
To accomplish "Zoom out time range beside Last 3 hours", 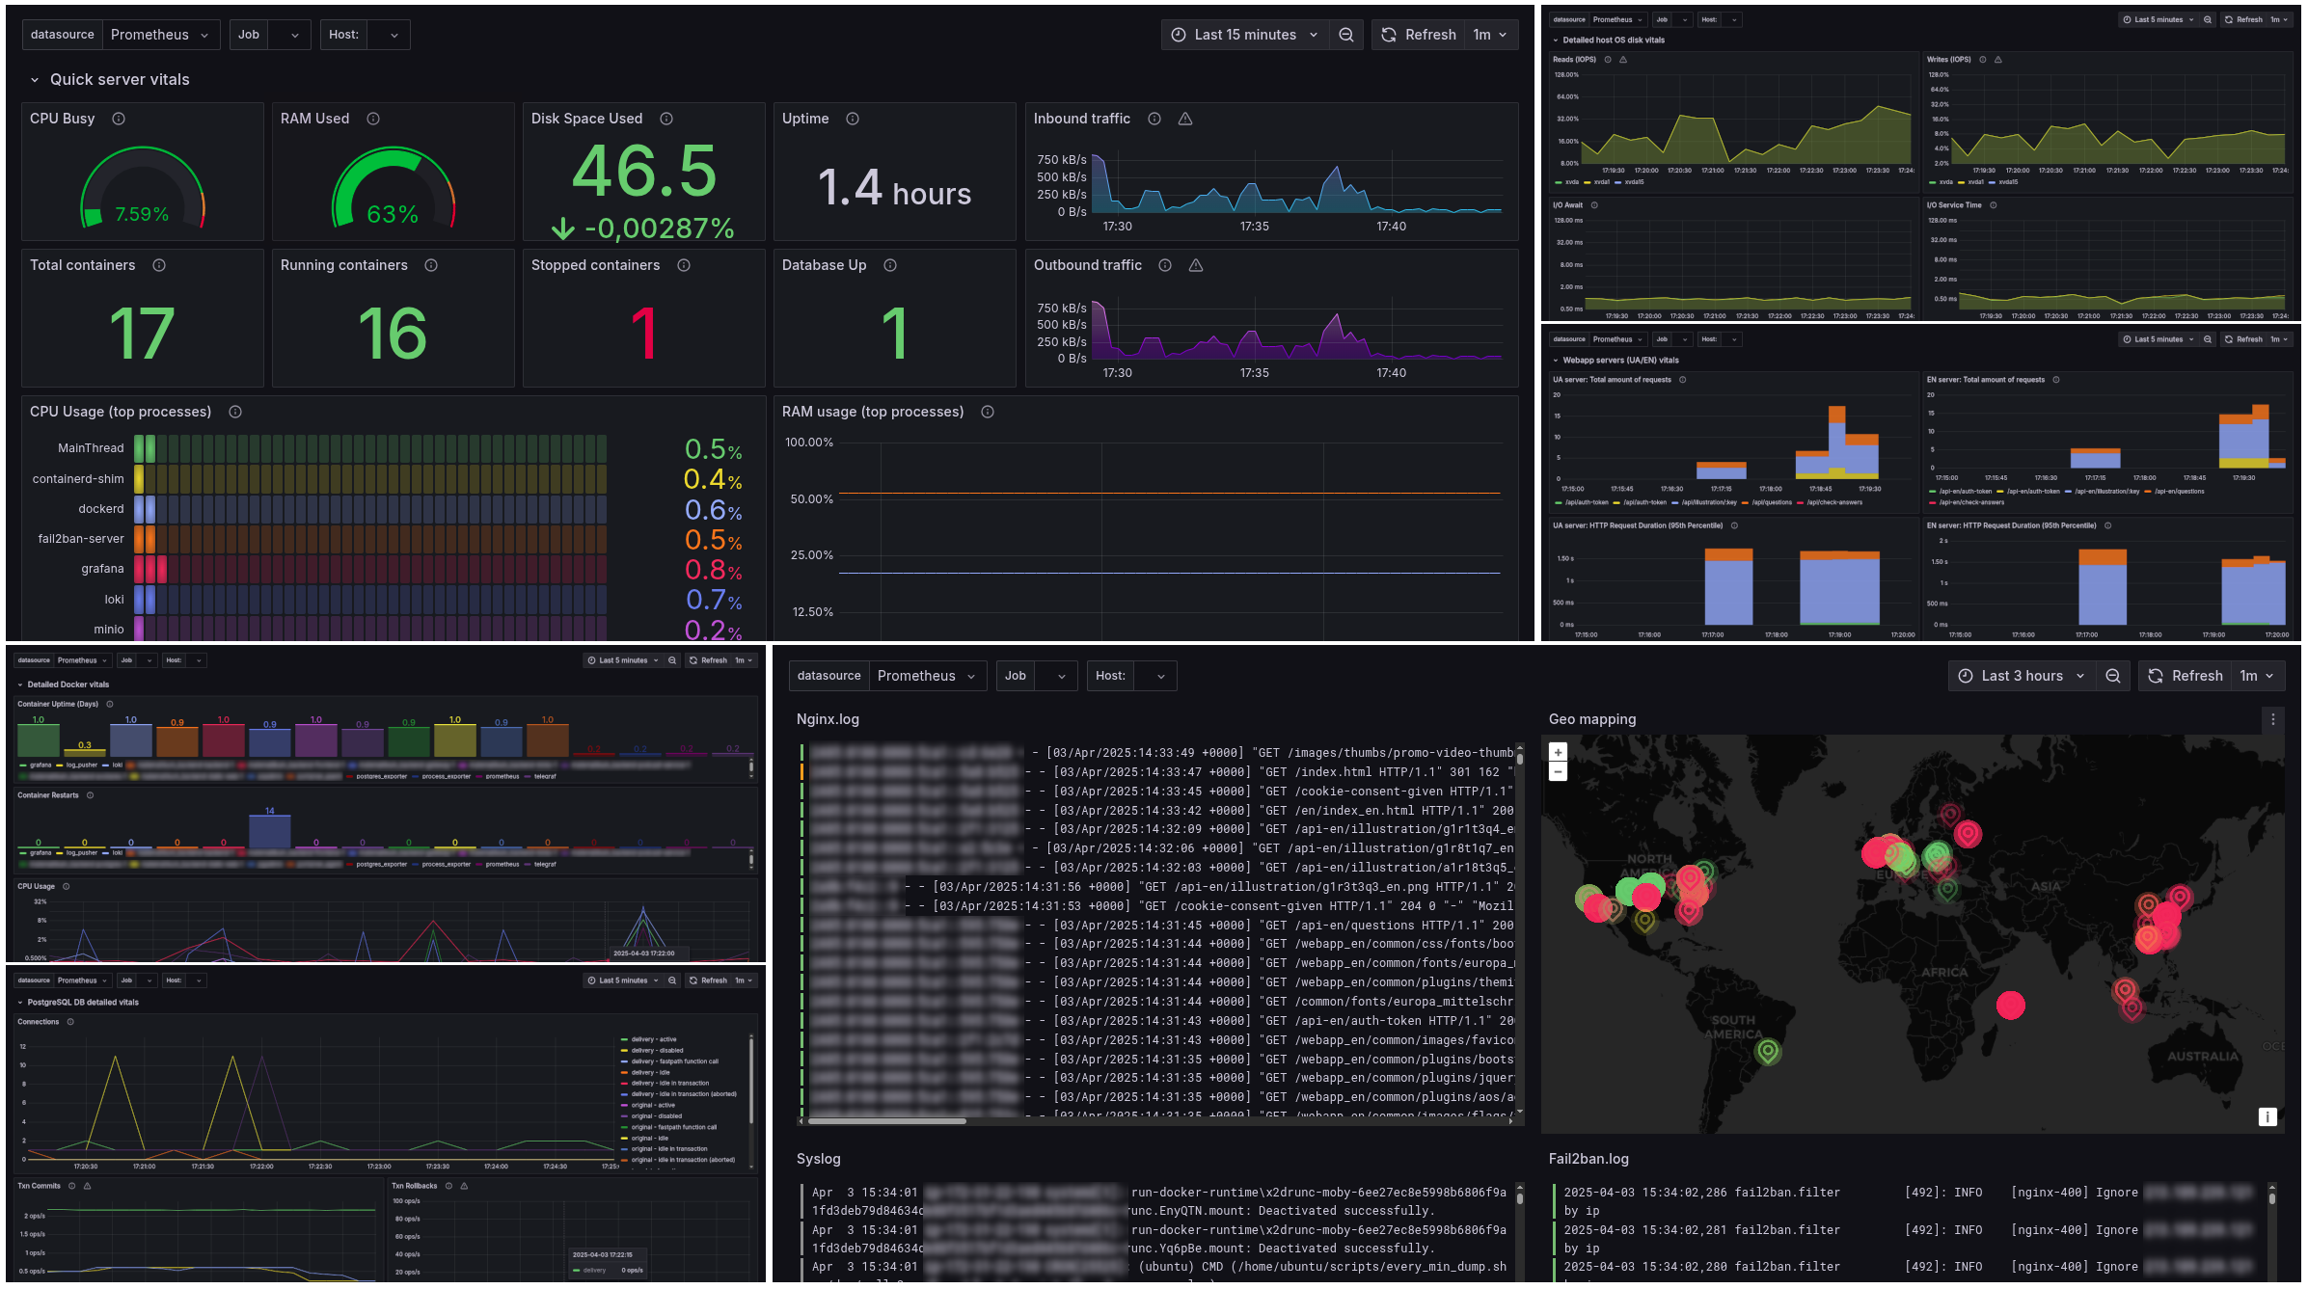I will coord(2113,676).
